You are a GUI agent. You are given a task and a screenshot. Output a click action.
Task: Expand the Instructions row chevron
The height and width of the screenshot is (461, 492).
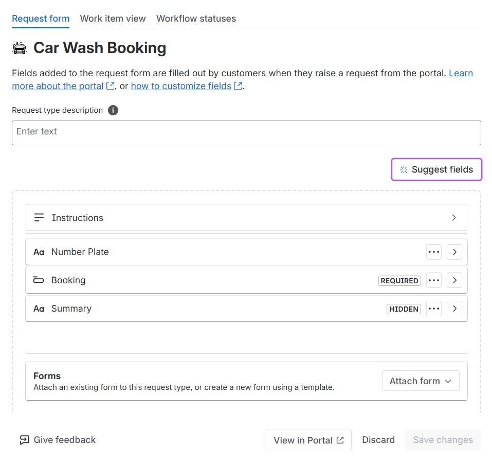(x=453, y=218)
